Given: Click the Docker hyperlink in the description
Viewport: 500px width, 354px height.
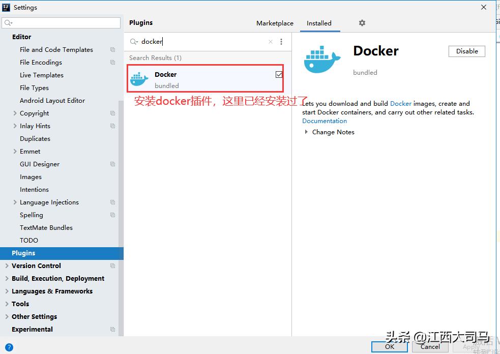Looking at the screenshot, I should pyautogui.click(x=400, y=103).
